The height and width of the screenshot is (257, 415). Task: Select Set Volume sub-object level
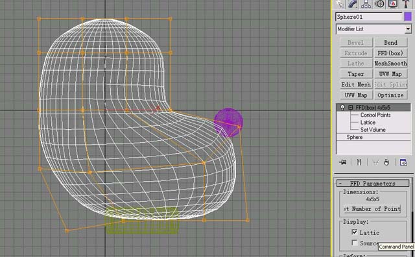pos(373,130)
